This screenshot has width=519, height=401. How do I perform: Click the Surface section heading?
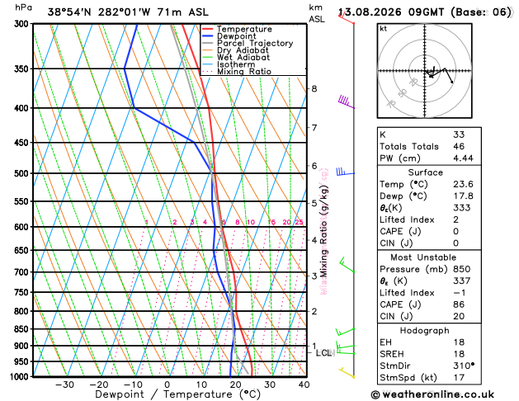click(425, 172)
